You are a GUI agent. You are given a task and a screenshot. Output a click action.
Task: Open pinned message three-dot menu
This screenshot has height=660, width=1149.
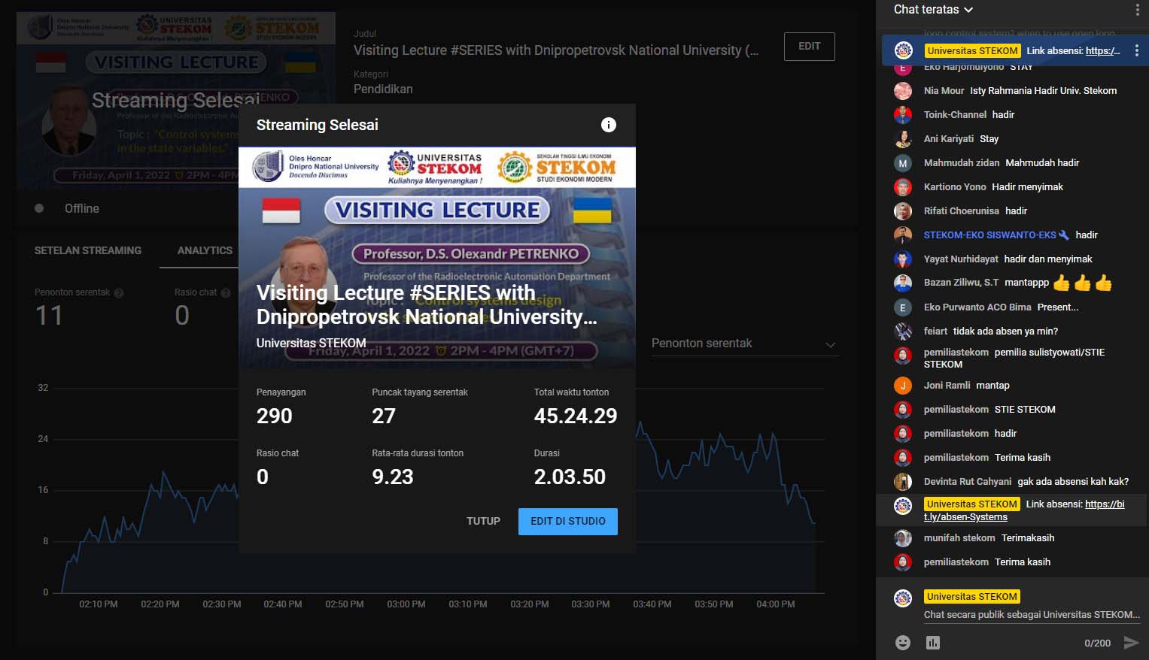coord(1137,50)
